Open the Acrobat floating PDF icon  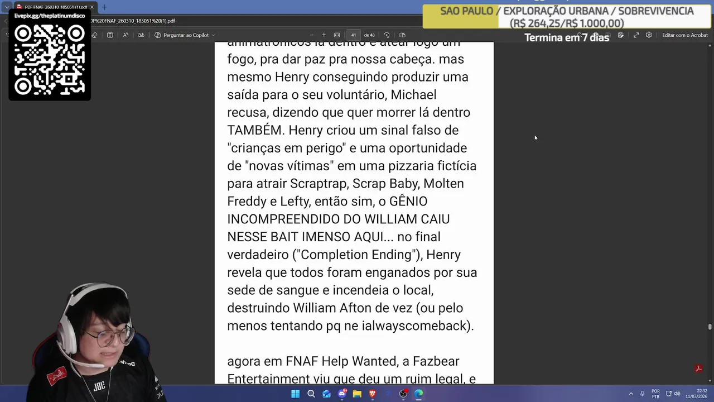(698, 368)
